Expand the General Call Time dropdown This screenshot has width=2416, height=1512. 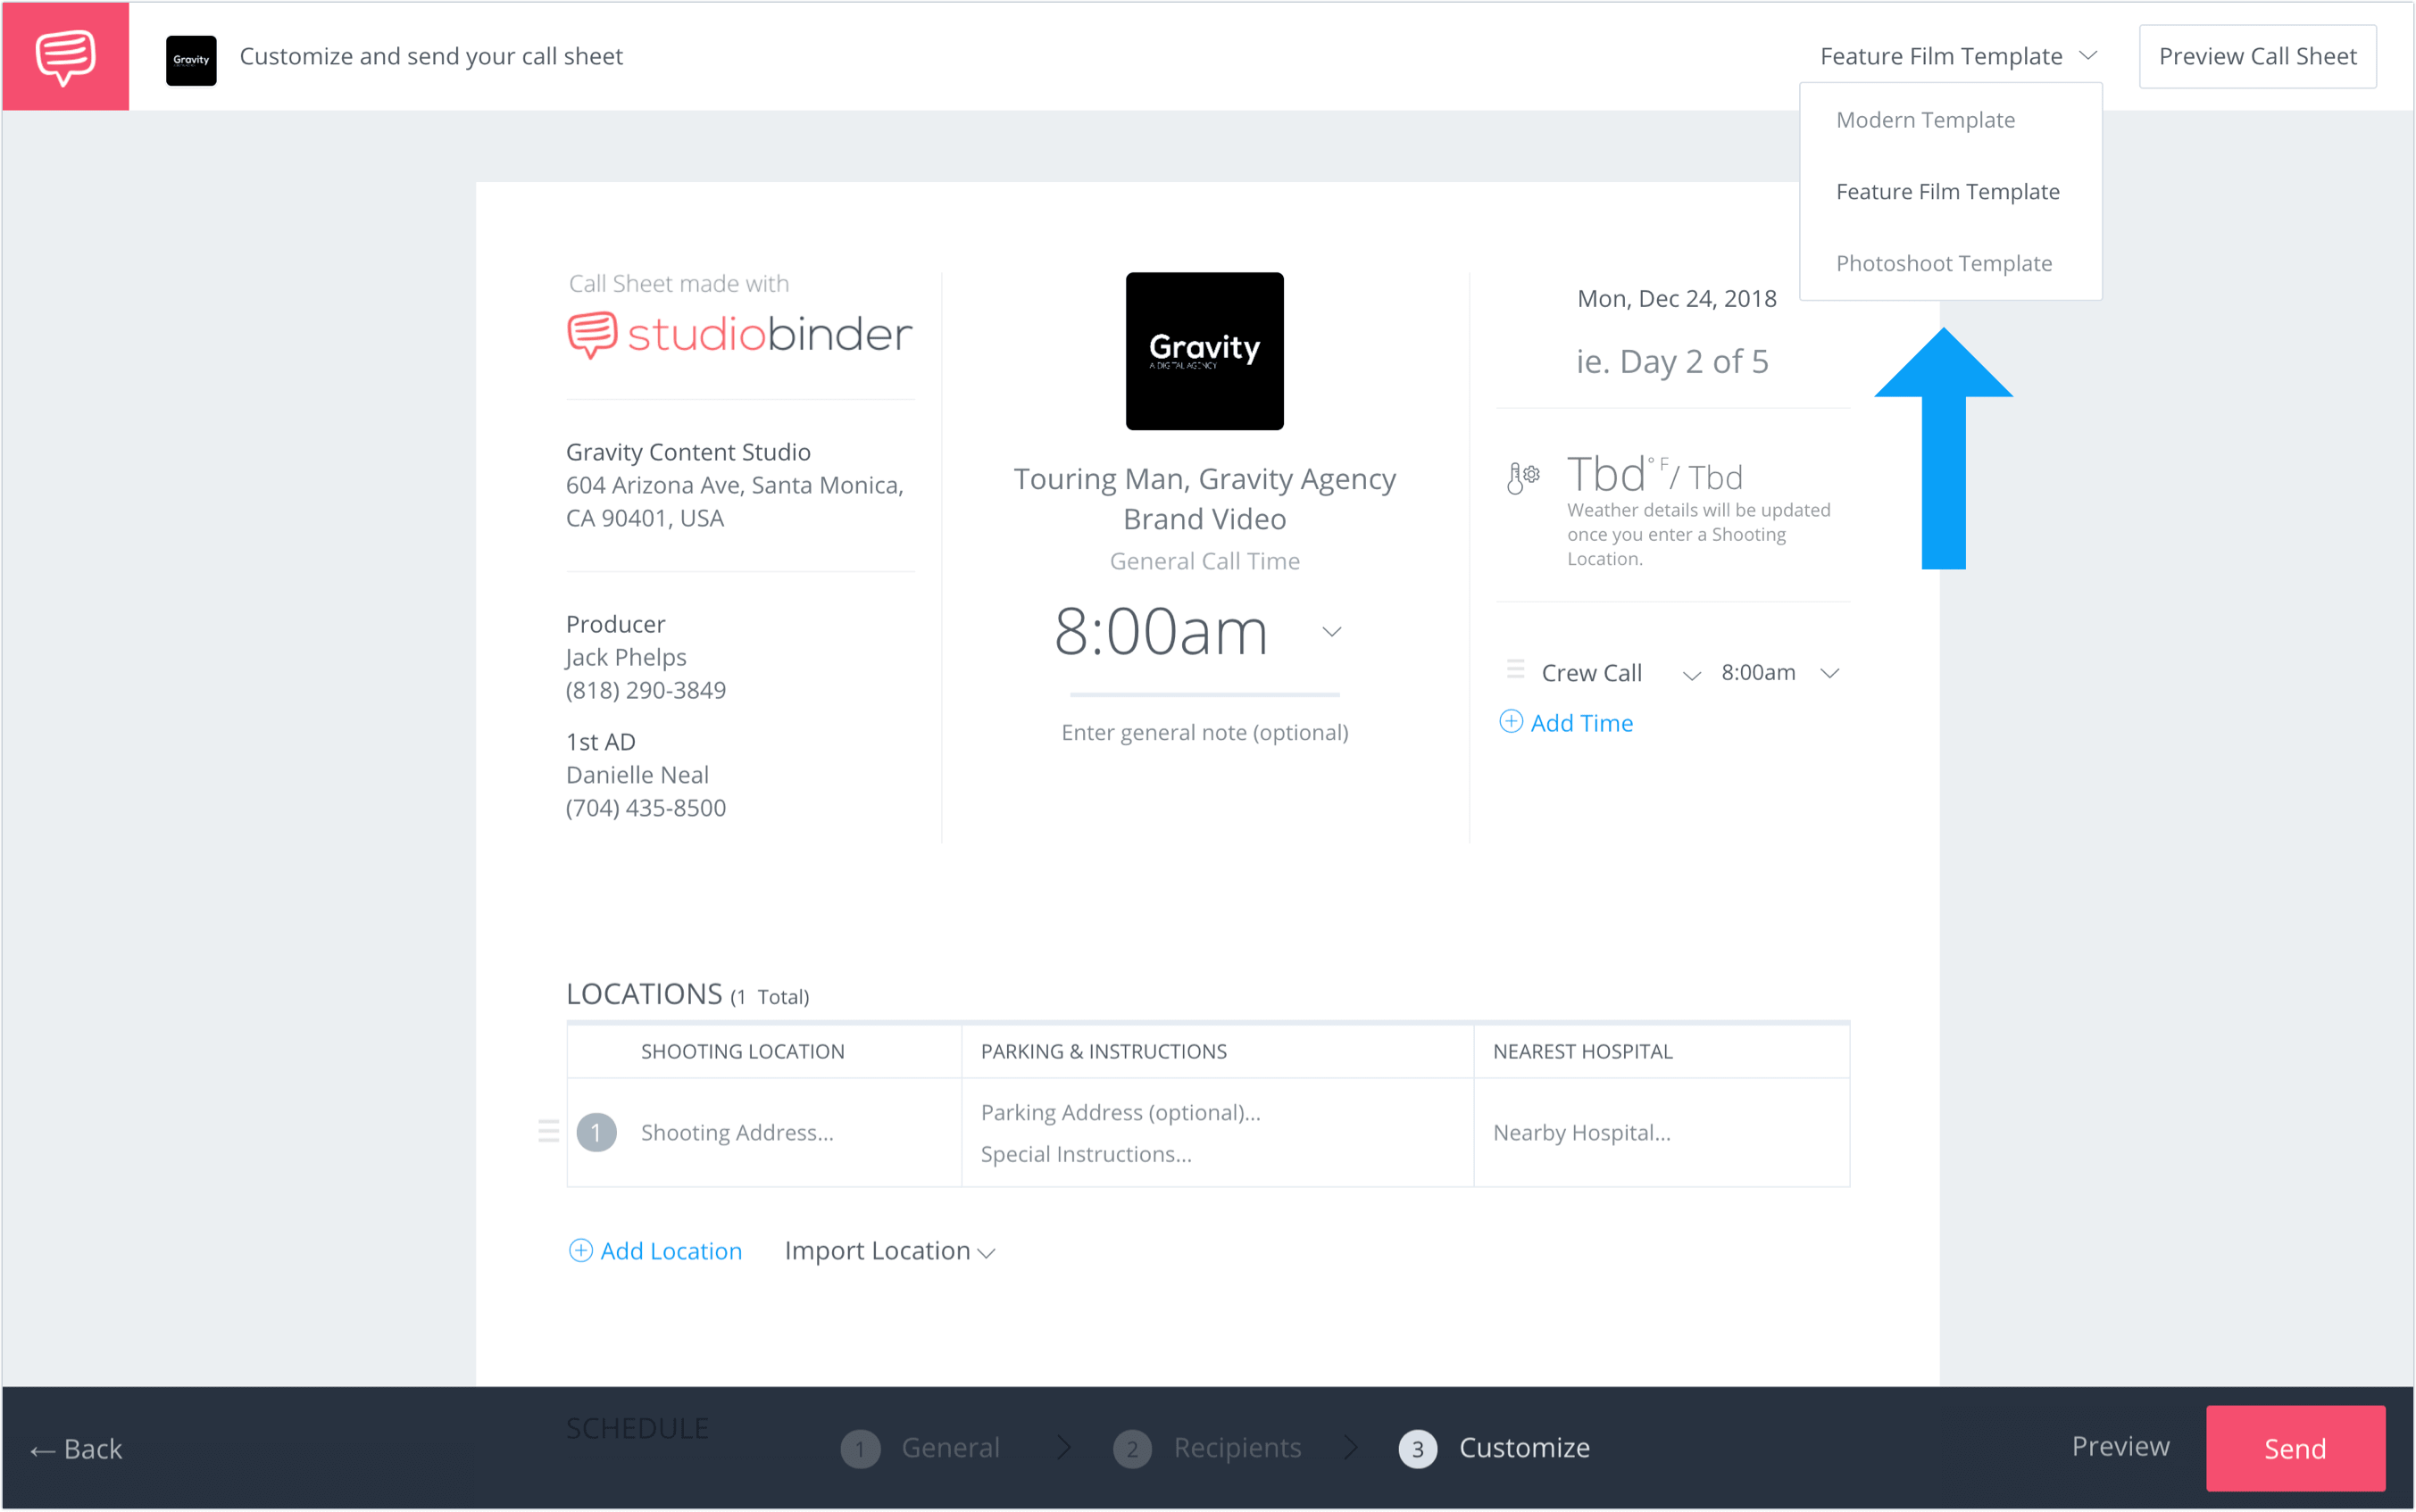[x=1332, y=630]
